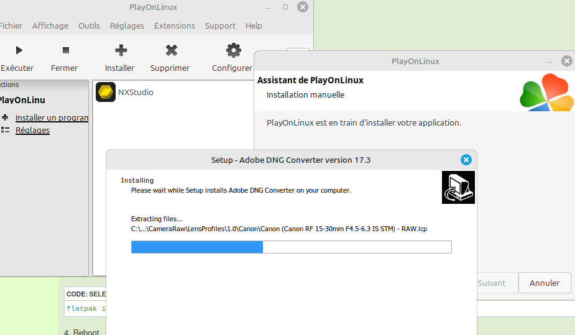Open the Support menu
Viewport: 575px width, 335px height.
(x=220, y=25)
